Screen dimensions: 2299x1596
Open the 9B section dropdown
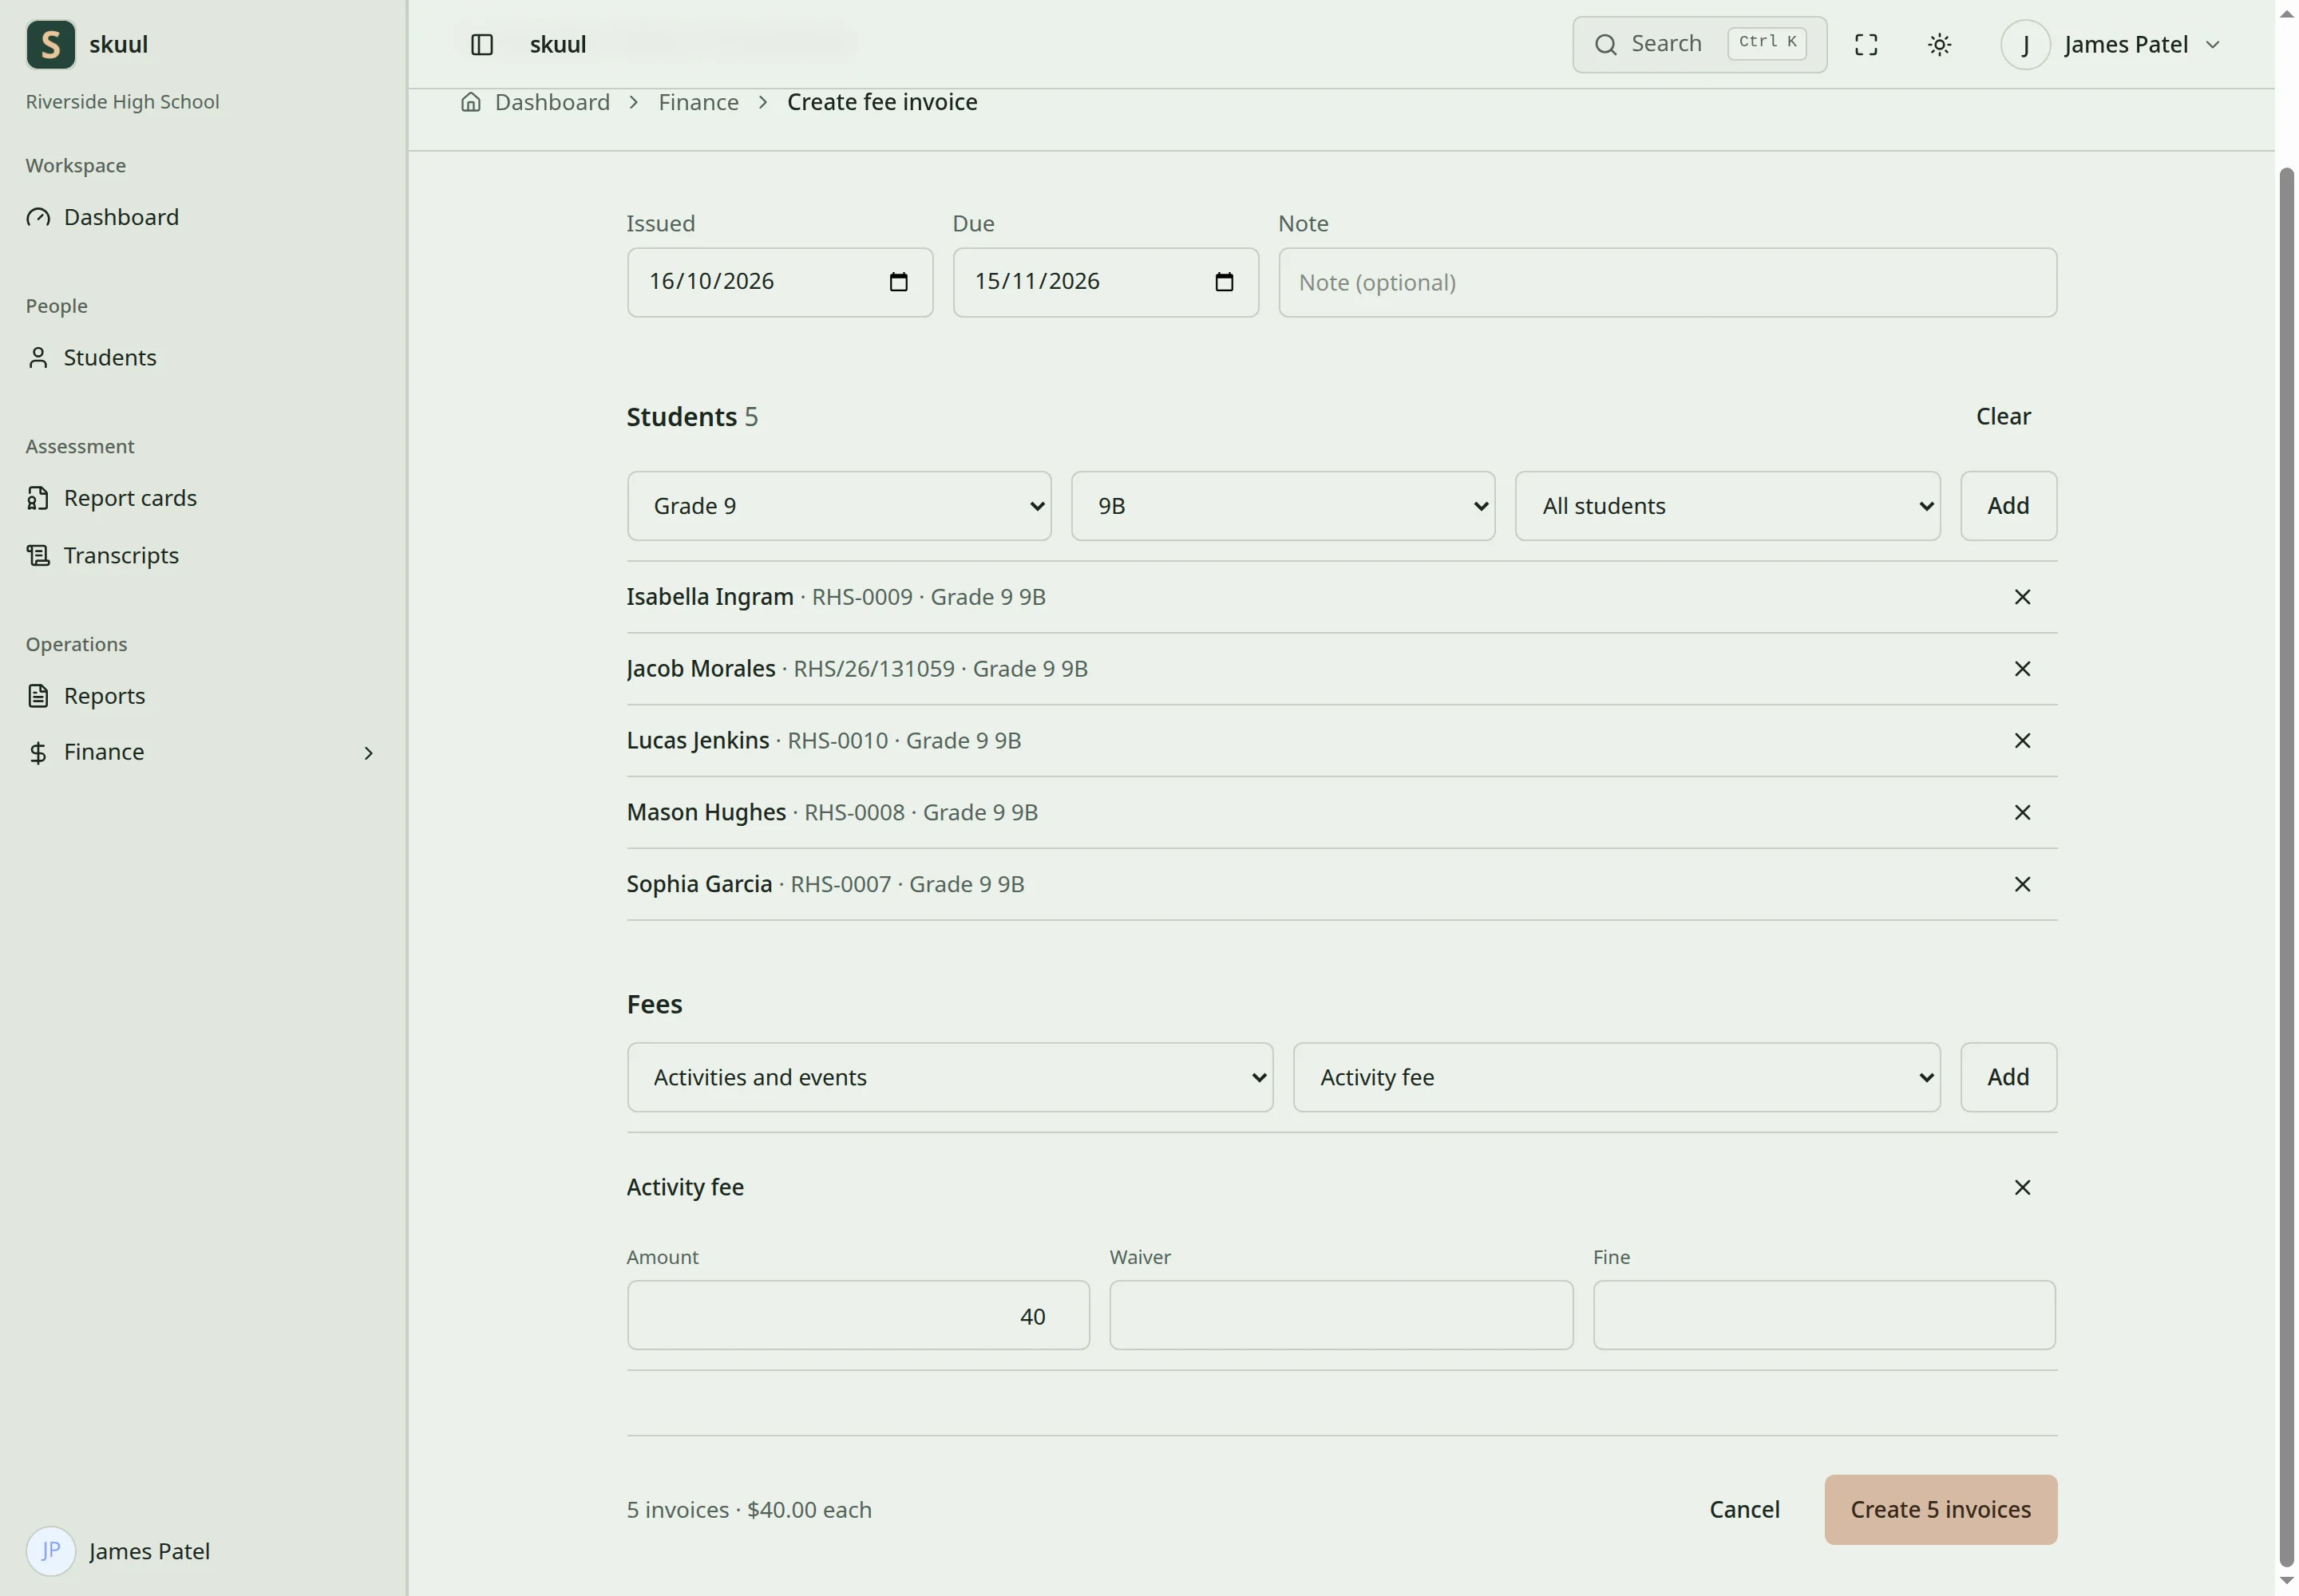(1283, 506)
